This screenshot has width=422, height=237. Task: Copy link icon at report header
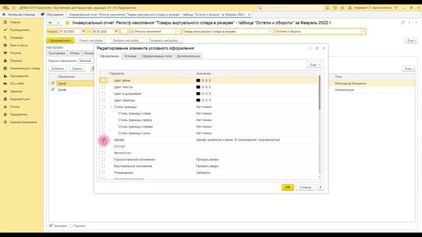[x=403, y=23]
